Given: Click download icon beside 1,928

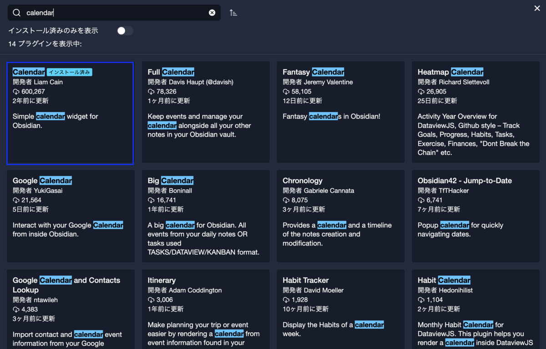Looking at the screenshot, I should tap(286, 300).
